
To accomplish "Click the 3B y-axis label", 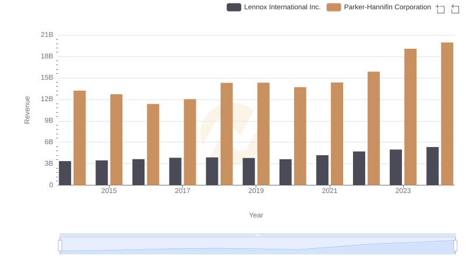I will [49, 163].
